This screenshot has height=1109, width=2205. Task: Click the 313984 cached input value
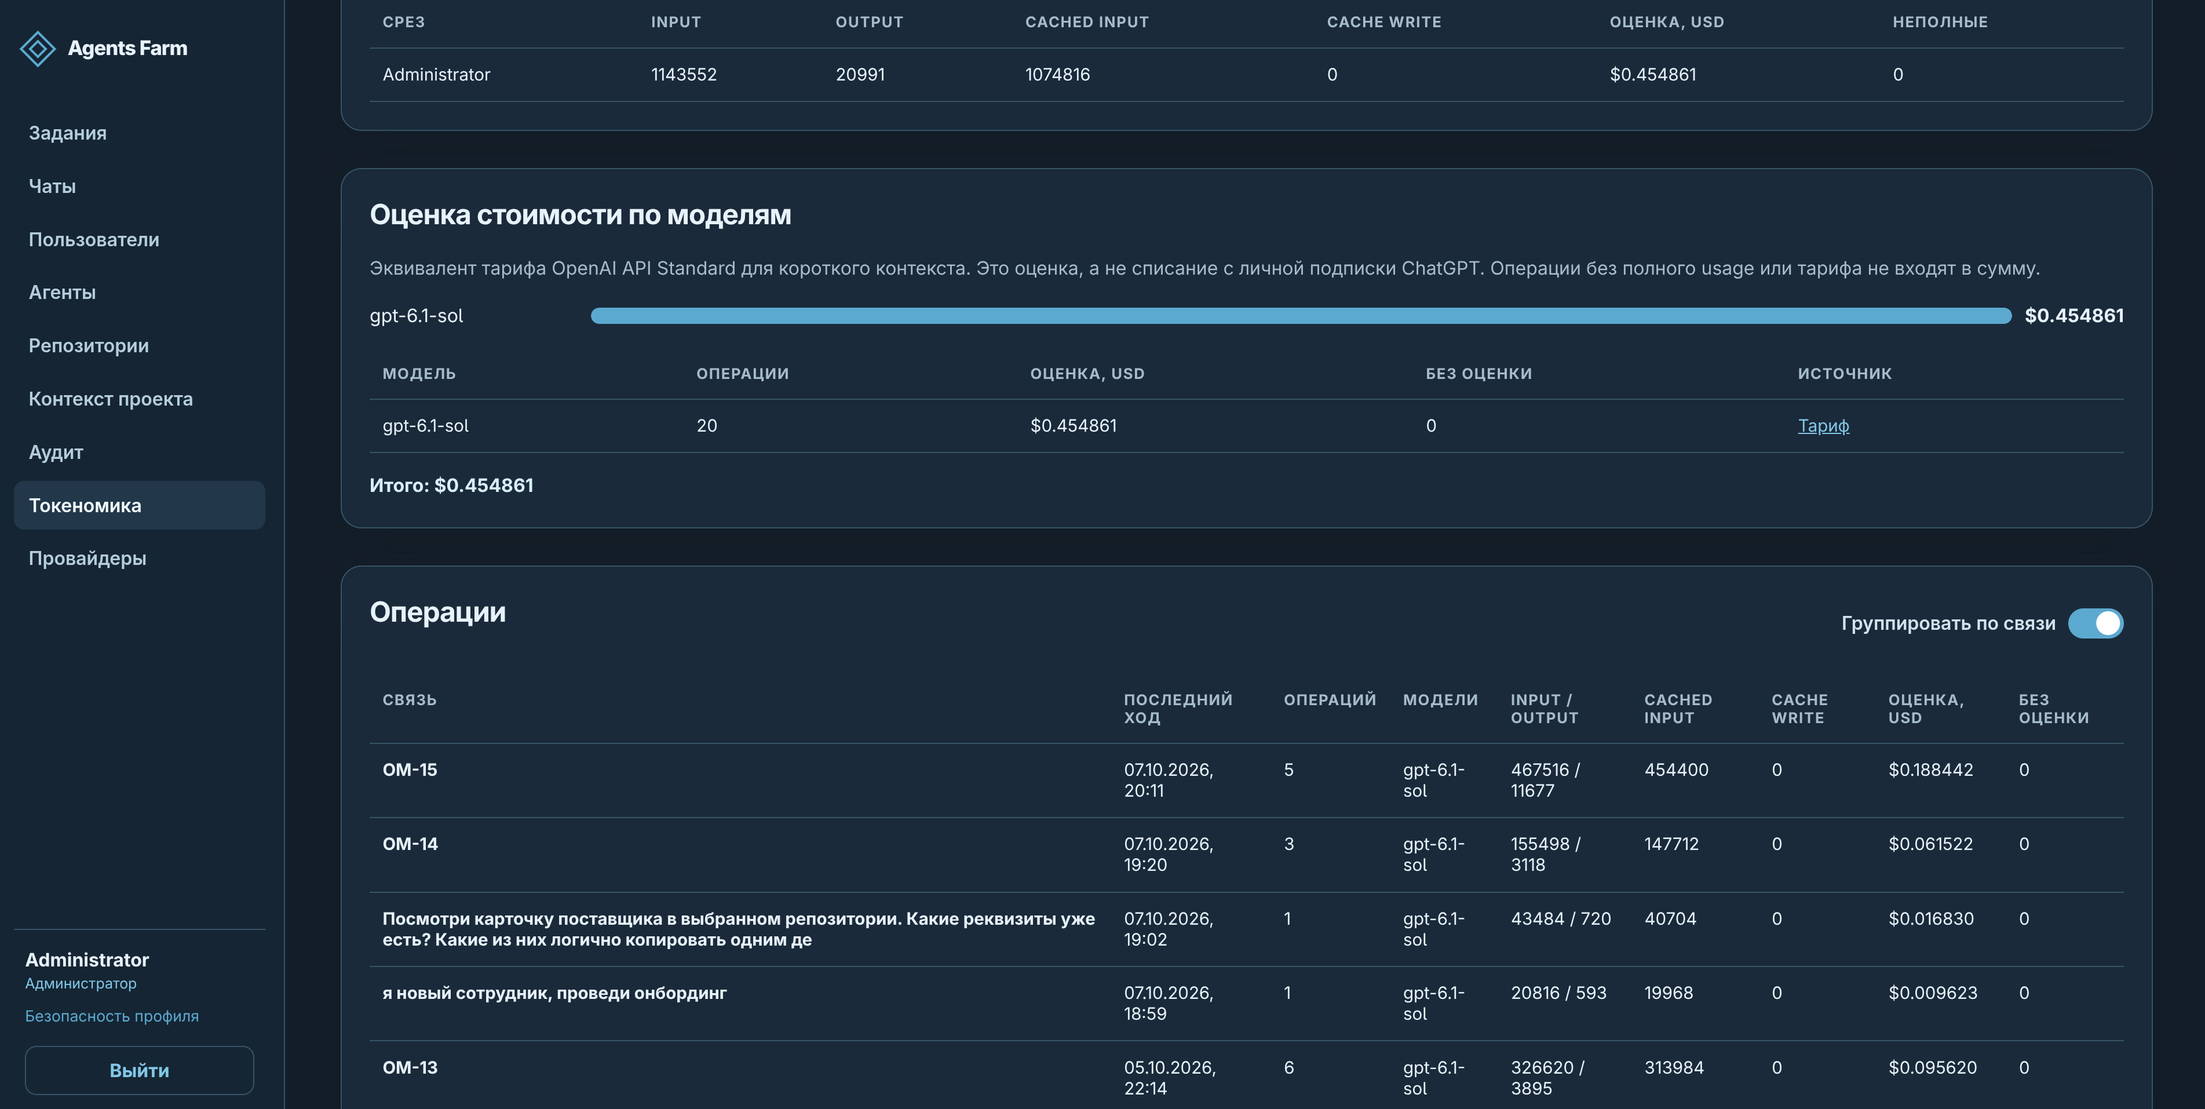(1673, 1068)
